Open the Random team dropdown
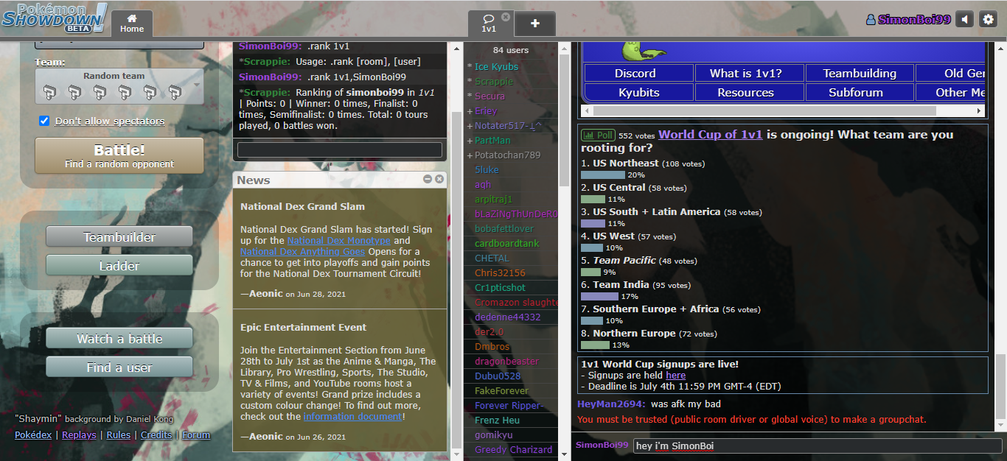Viewport: 1007px width, 461px height. point(119,87)
